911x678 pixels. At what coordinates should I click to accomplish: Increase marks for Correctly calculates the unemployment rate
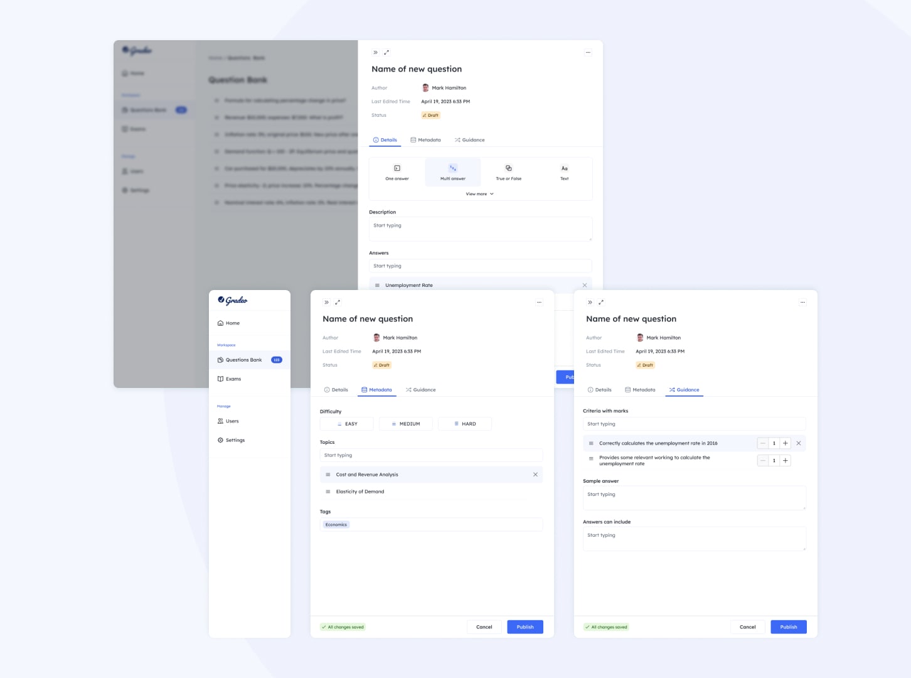click(785, 443)
